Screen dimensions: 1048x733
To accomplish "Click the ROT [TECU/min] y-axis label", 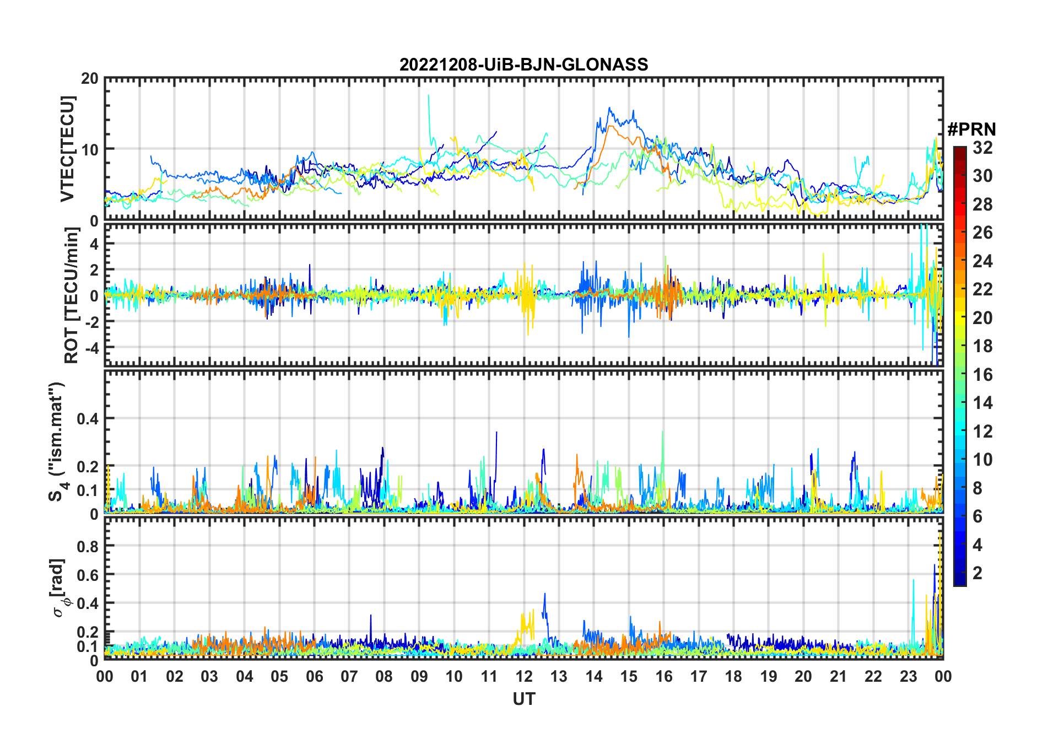I will coord(72,295).
